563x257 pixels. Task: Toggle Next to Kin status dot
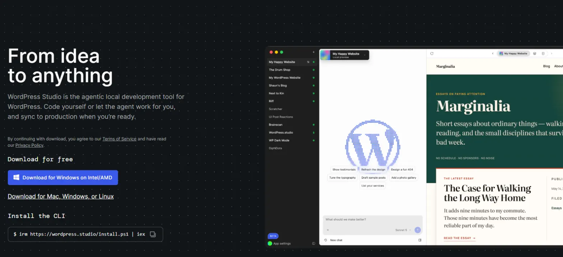pyautogui.click(x=313, y=93)
